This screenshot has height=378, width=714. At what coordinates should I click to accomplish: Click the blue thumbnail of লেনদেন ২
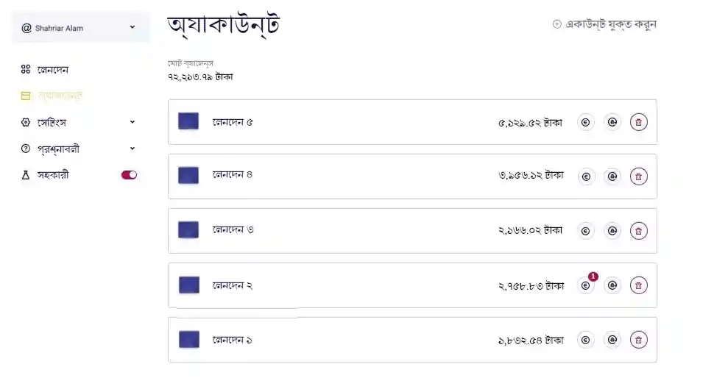tap(189, 285)
